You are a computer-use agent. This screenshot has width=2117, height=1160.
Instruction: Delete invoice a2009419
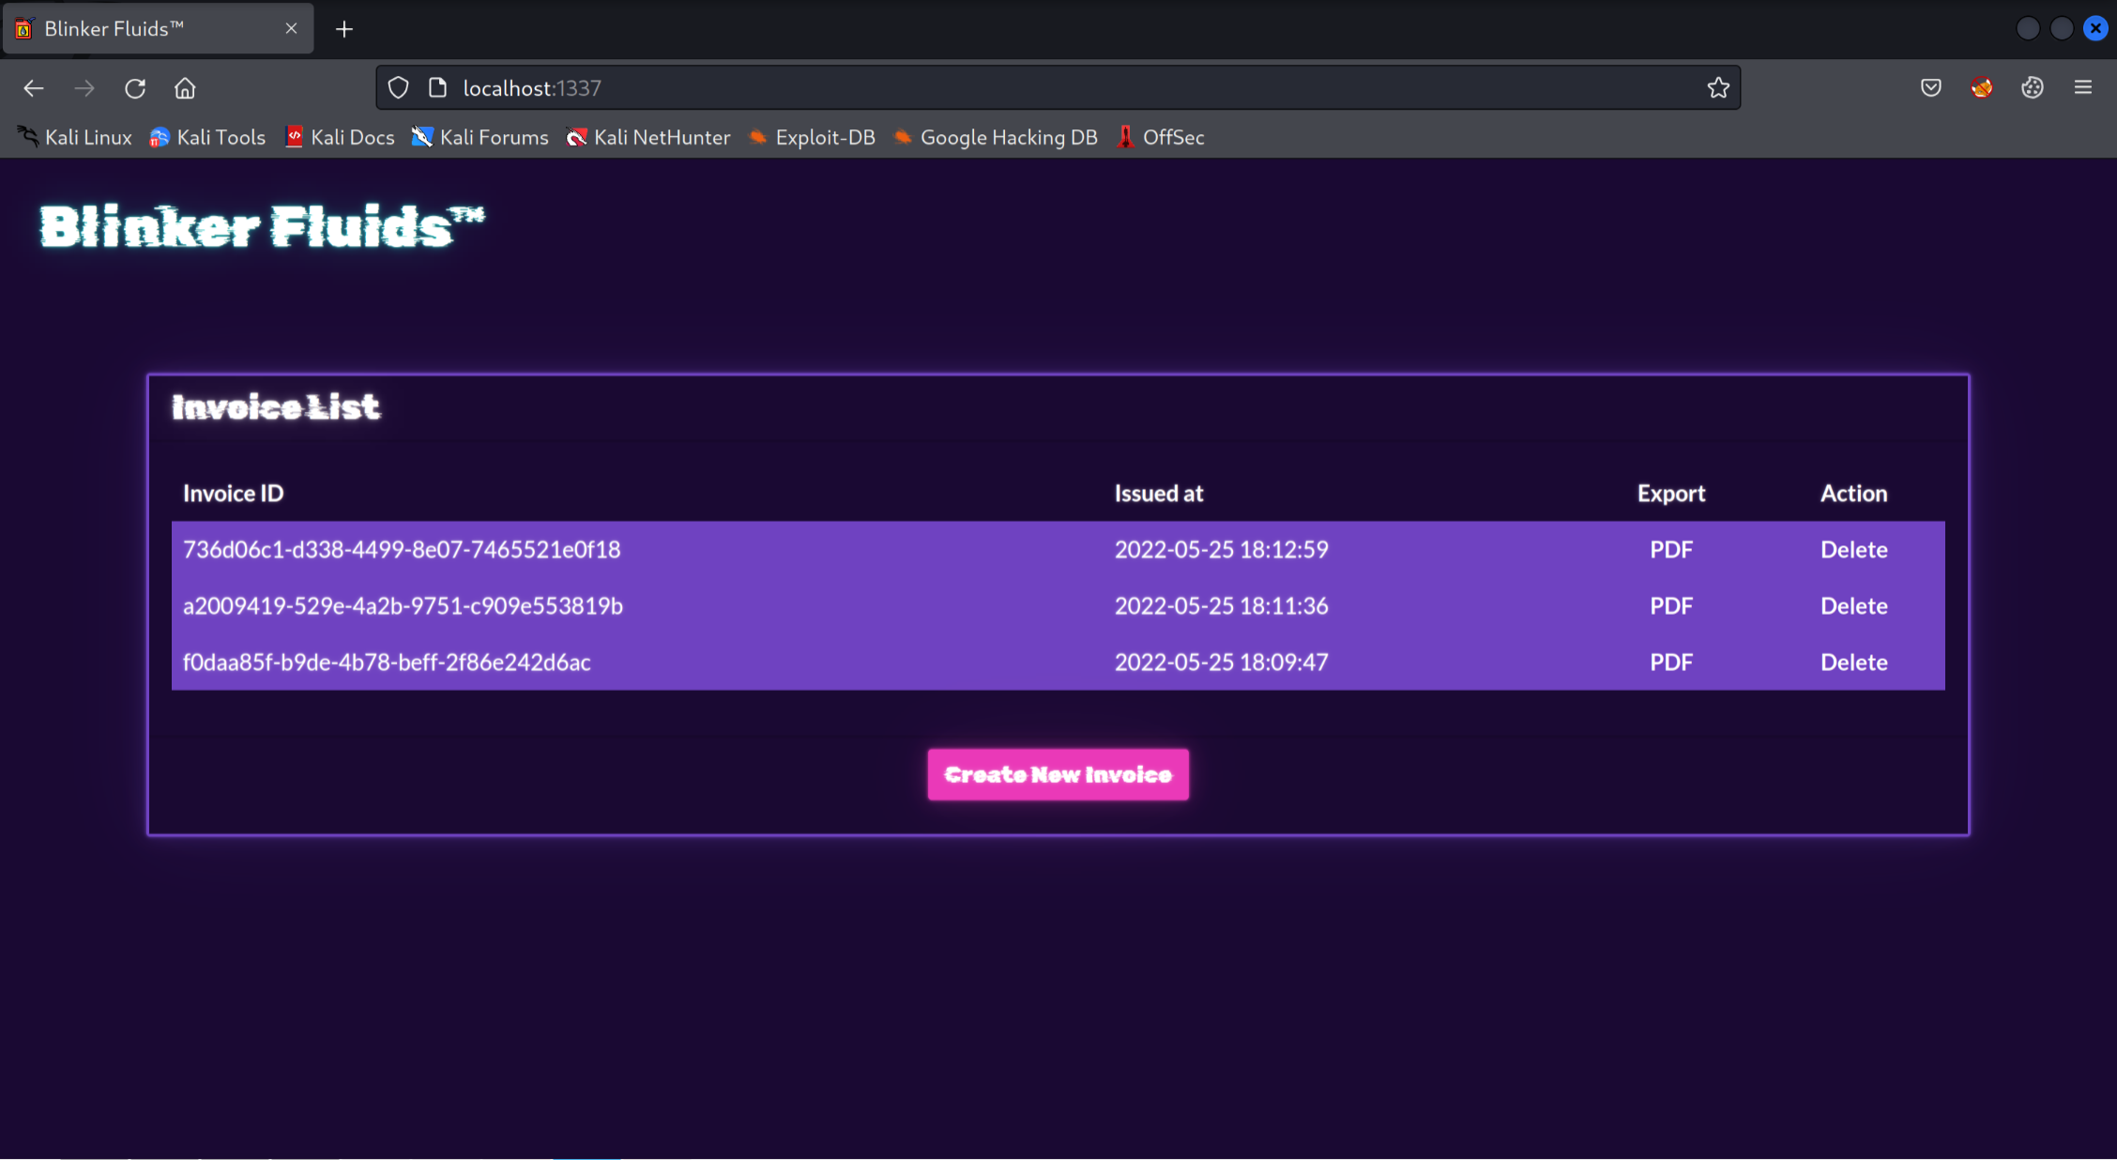pyautogui.click(x=1853, y=605)
